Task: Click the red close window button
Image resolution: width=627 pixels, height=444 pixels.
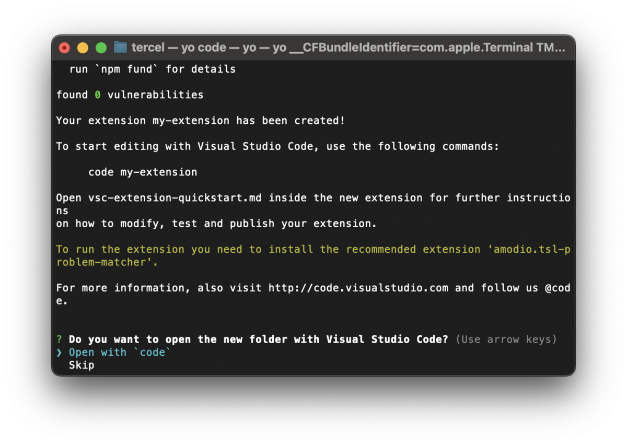Action: (x=64, y=48)
